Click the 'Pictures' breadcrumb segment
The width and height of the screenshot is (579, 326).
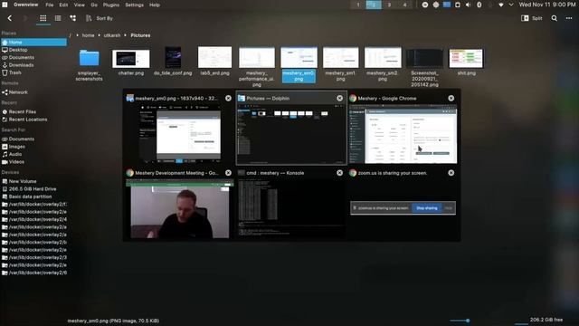click(x=140, y=35)
